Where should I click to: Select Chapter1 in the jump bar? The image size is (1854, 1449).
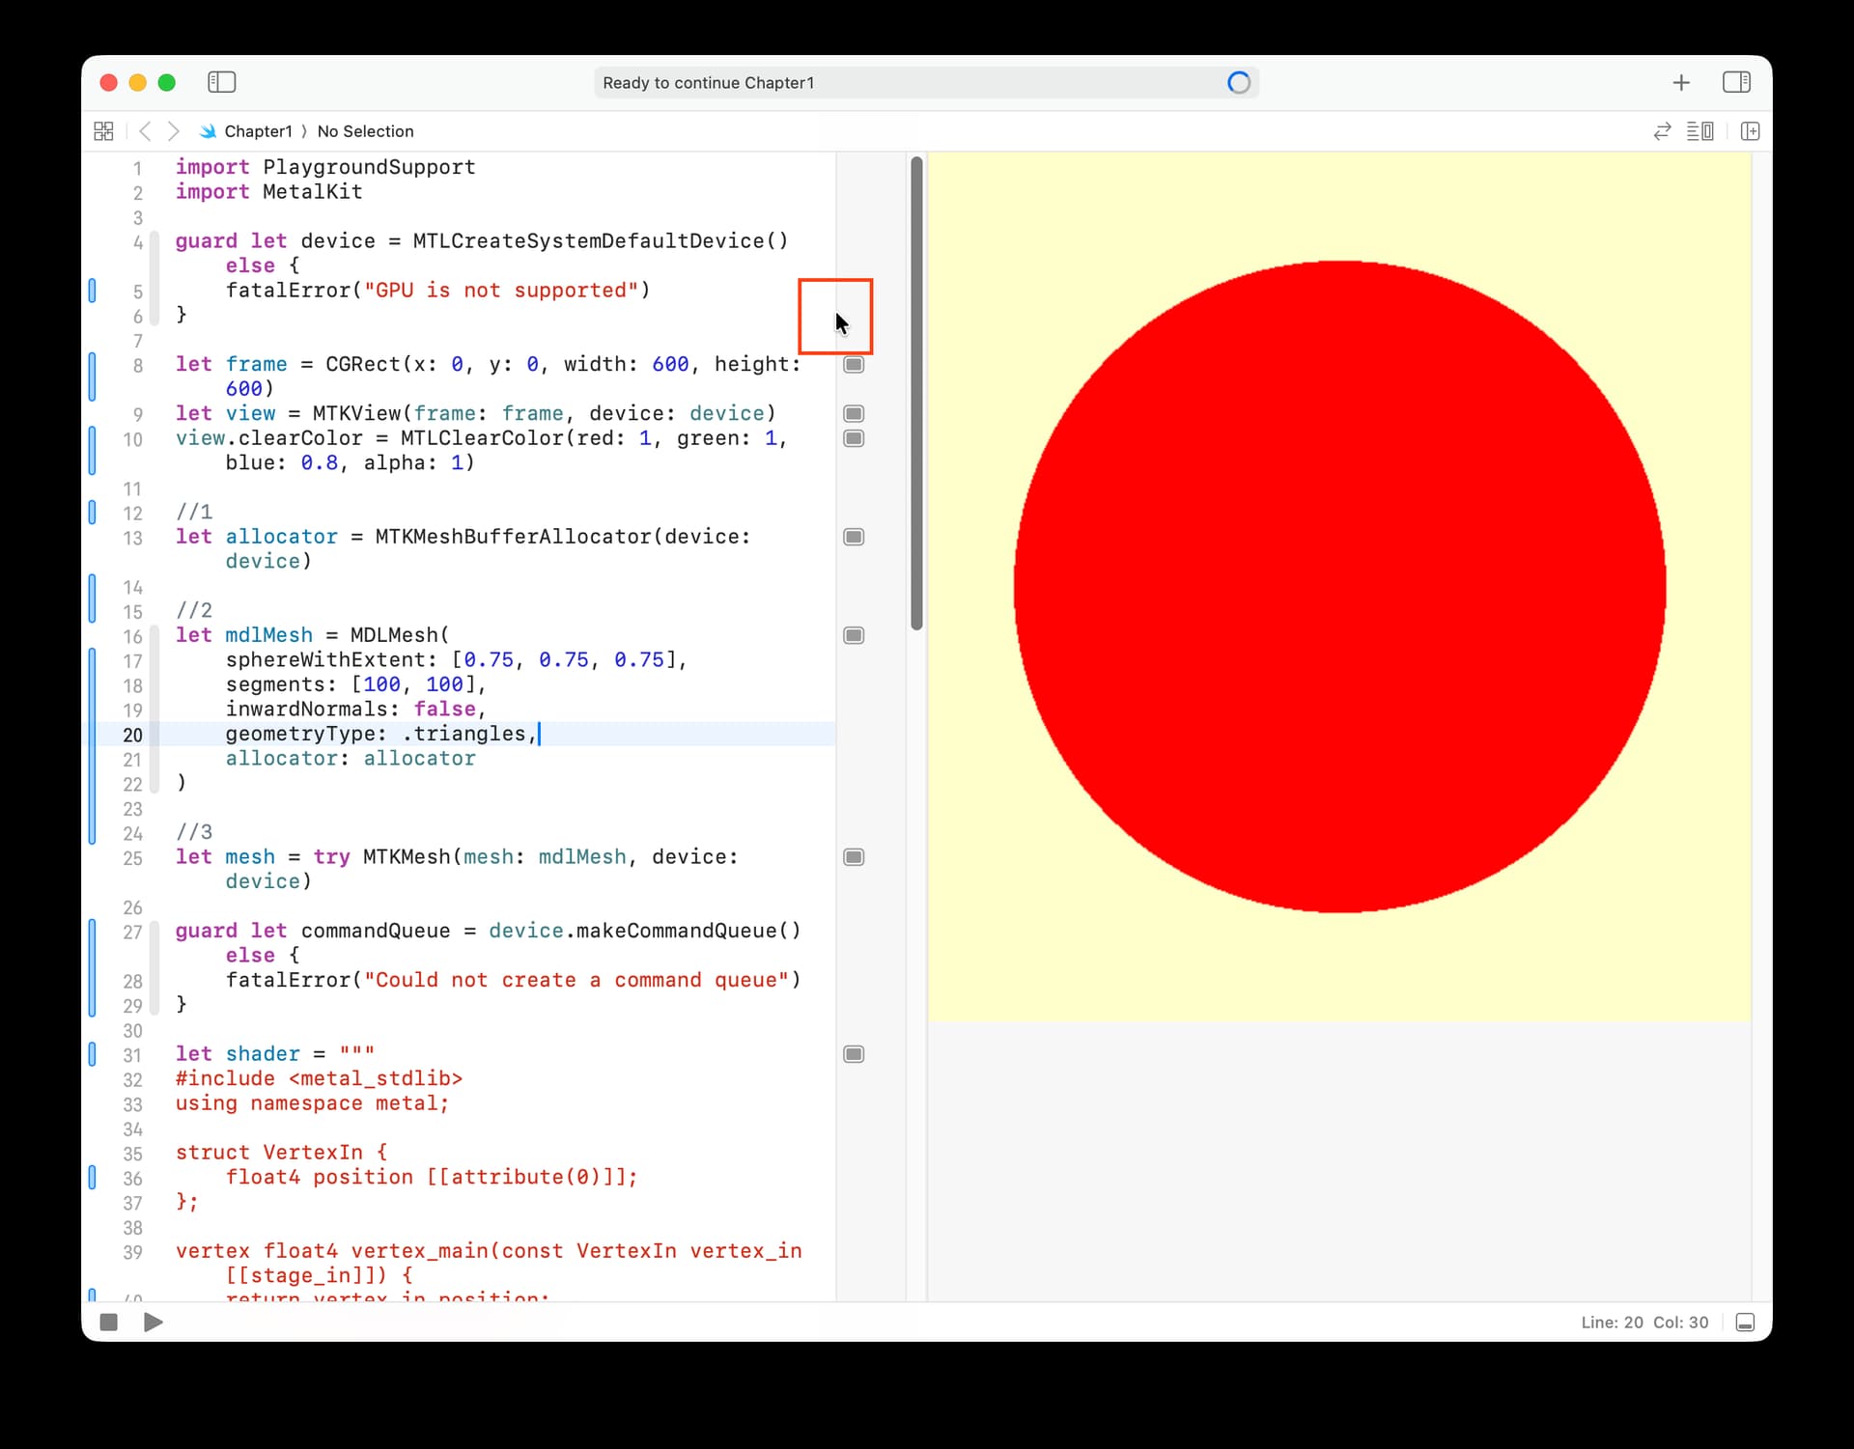click(257, 131)
